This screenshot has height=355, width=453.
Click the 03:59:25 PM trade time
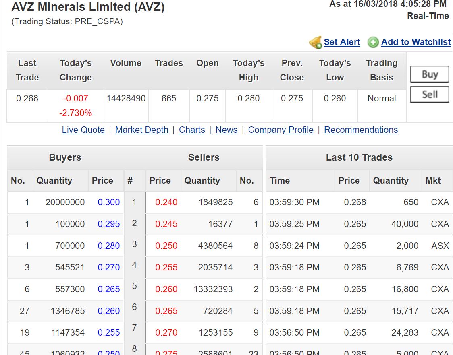point(294,224)
